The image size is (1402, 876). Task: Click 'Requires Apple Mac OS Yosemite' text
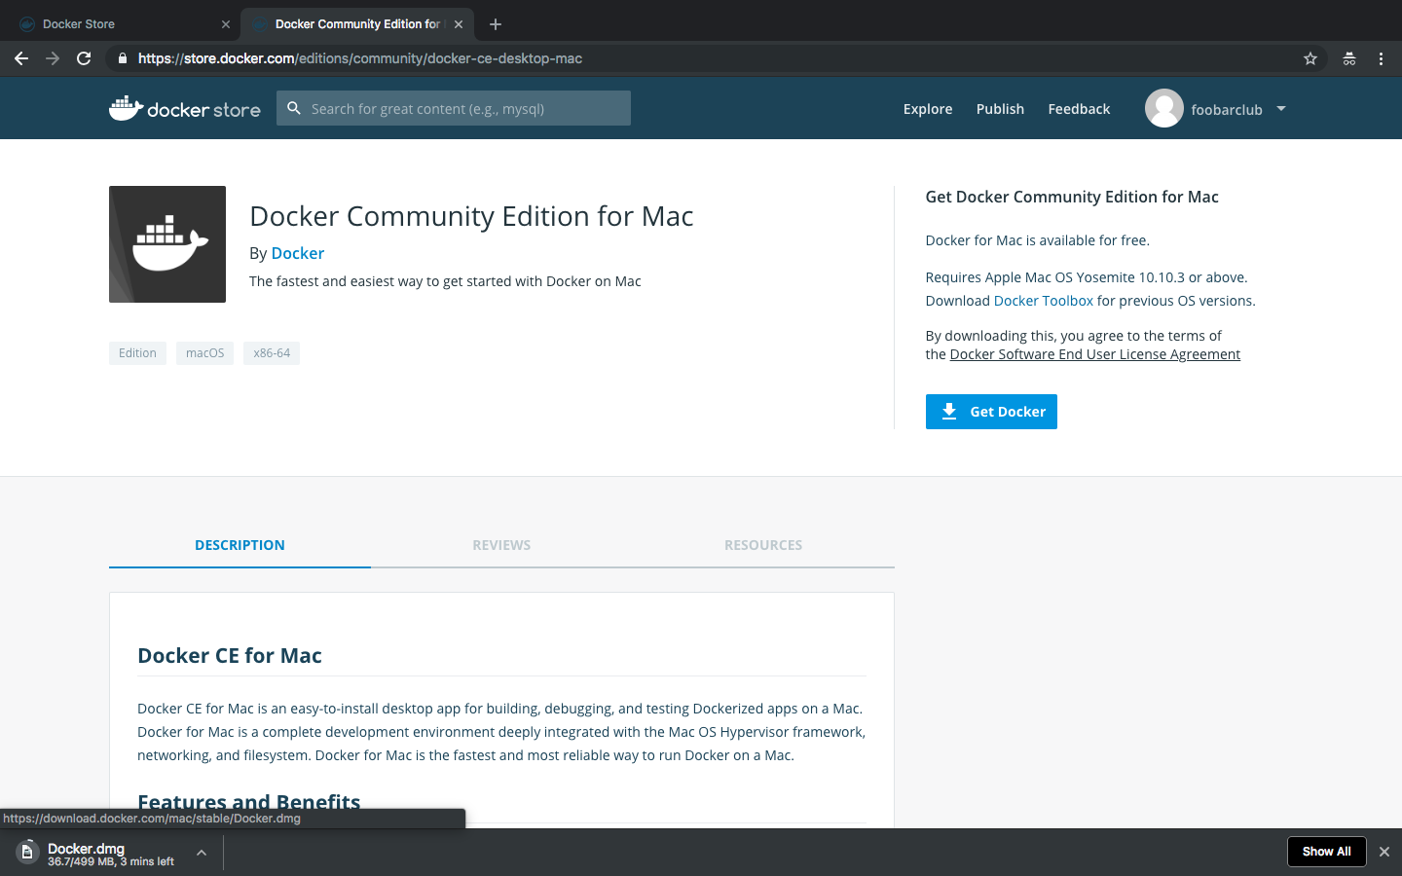click(1087, 277)
